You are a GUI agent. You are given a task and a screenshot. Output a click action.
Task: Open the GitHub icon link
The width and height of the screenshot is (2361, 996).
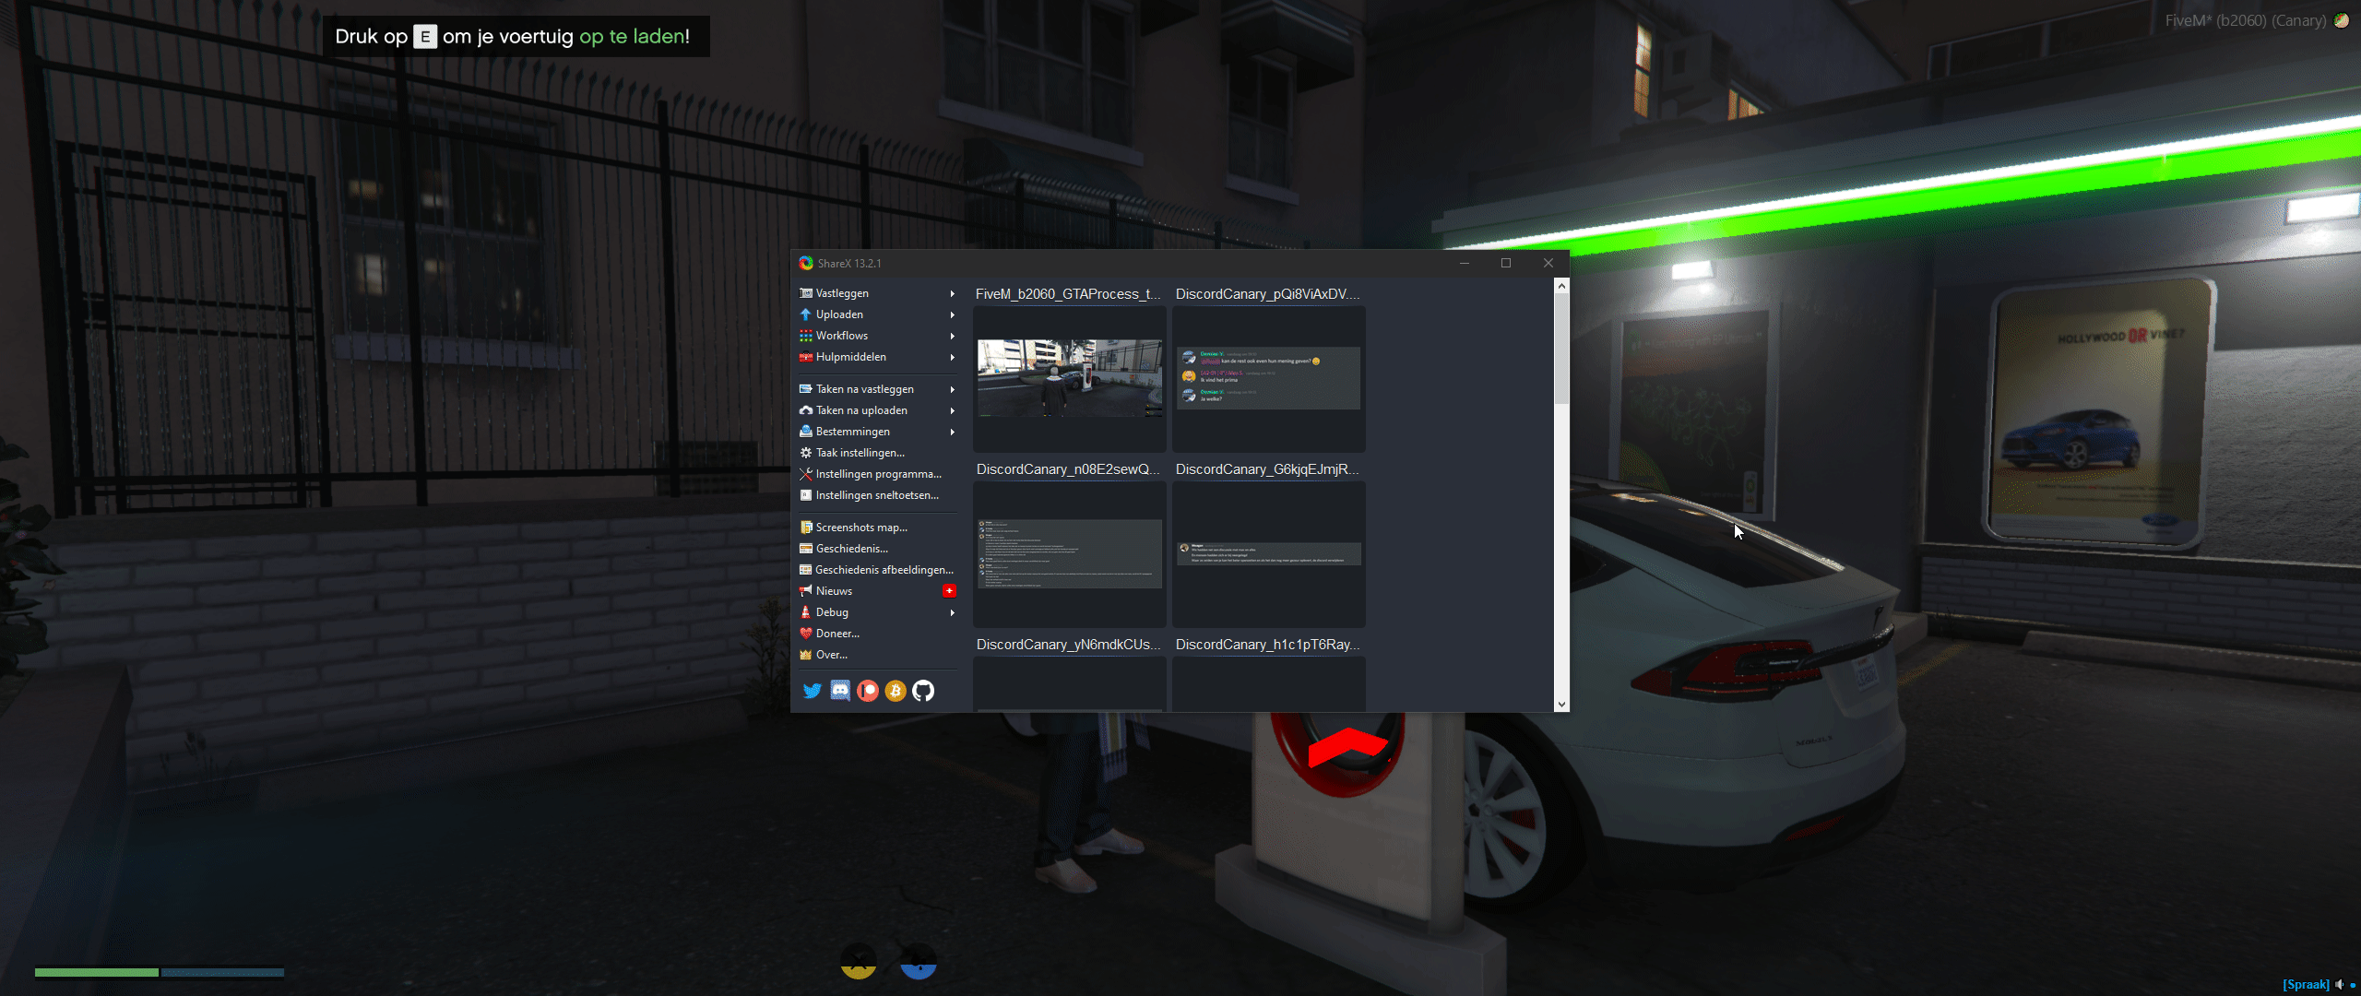point(923,691)
